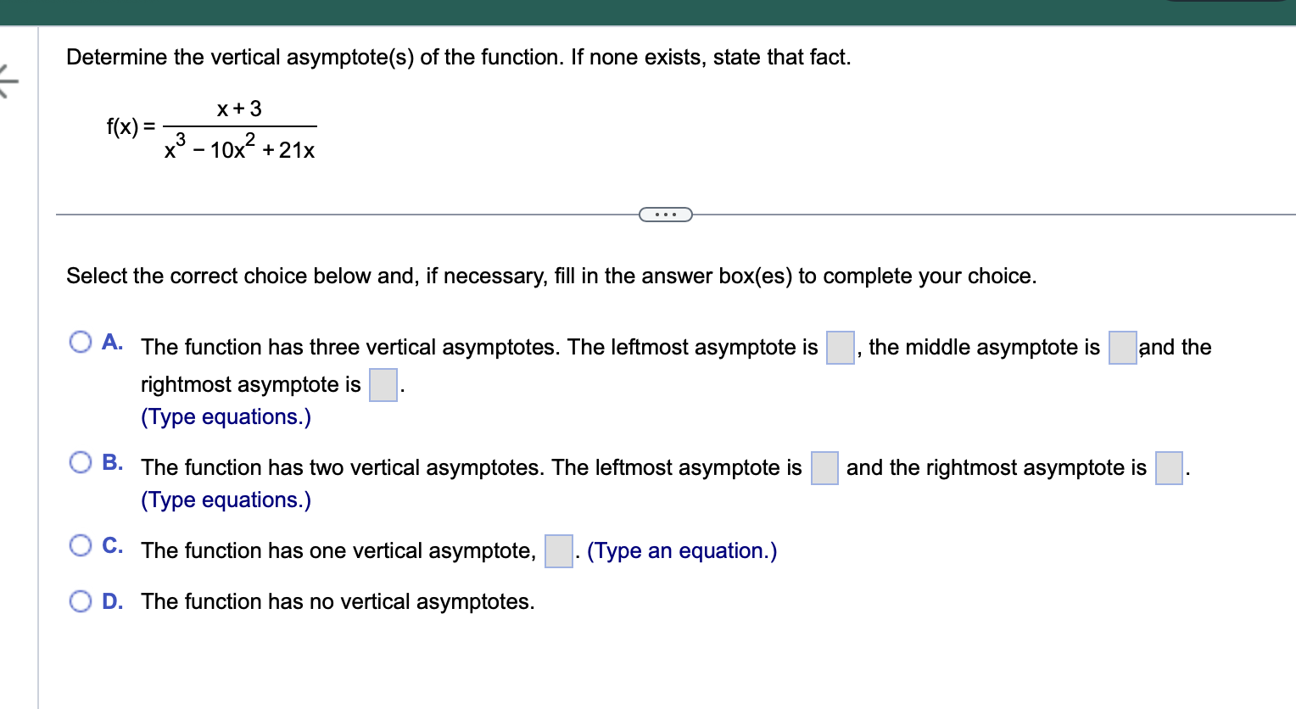Click the rightmost asymptote box in choice B
The width and height of the screenshot is (1296, 709).
click(x=1168, y=468)
